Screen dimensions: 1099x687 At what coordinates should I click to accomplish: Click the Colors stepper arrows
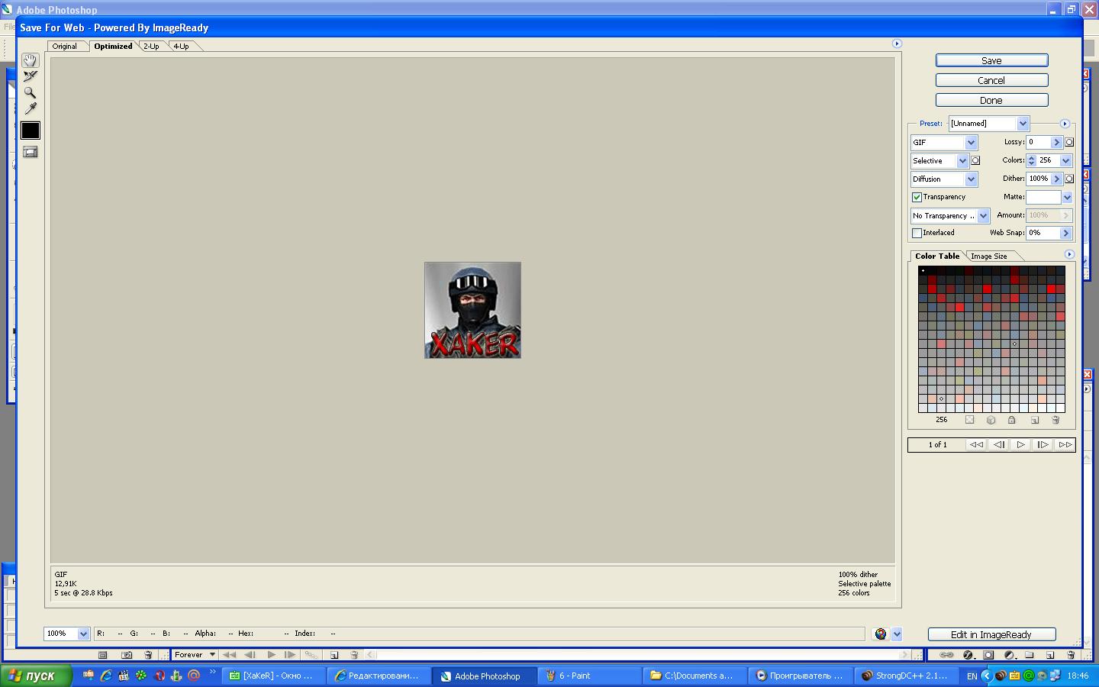pos(1031,160)
